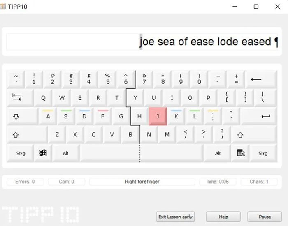Click the context menu key icon
This screenshot has height=226, width=288.
pos(241,153)
